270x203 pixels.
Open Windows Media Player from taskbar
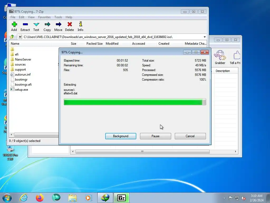point(89,198)
